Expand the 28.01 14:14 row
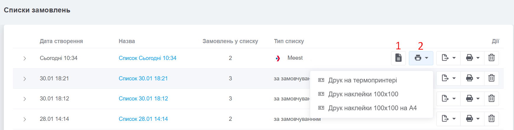 pos(25,119)
